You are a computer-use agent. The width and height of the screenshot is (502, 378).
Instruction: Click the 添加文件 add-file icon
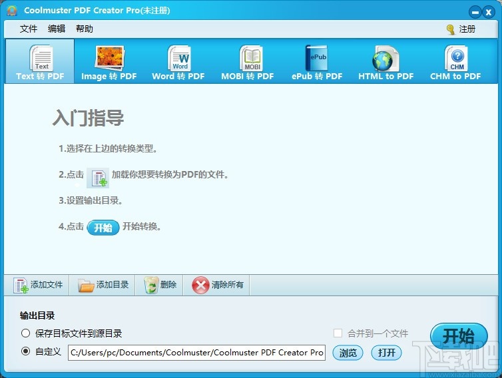click(x=21, y=285)
